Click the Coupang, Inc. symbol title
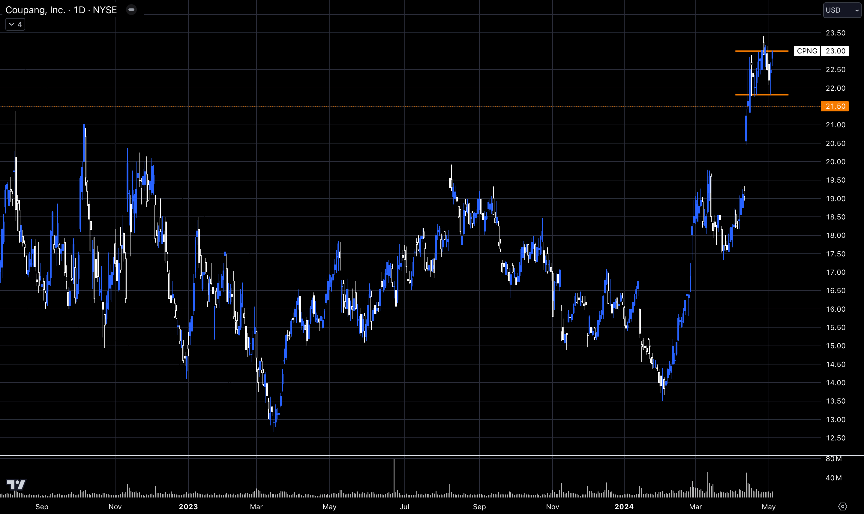Image resolution: width=864 pixels, height=514 pixels. coord(61,10)
